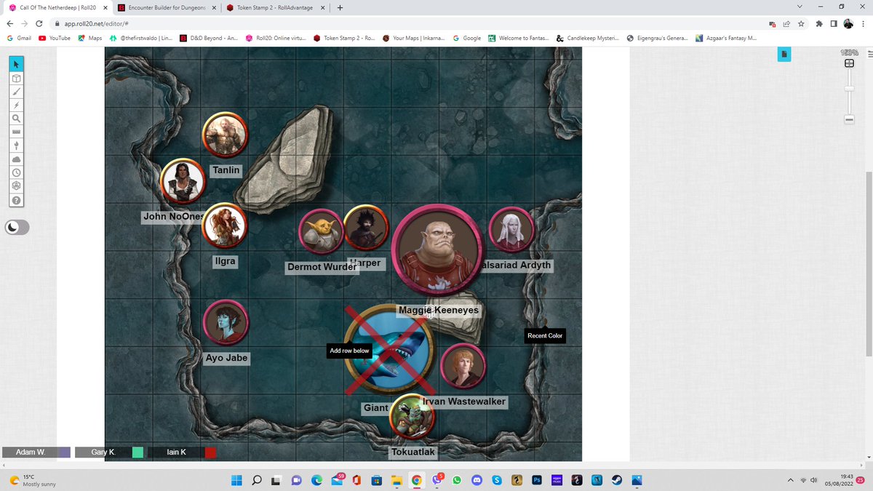Viewport: 873px width, 491px height.
Task: Reload the current page
Action: click(x=39, y=23)
